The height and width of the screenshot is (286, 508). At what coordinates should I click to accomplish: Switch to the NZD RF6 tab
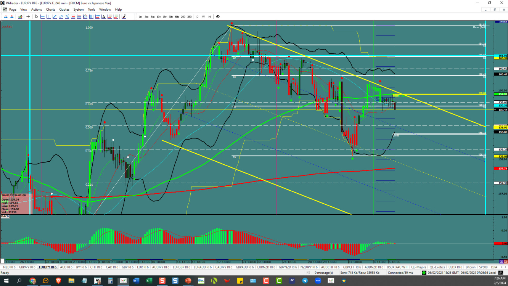9,267
